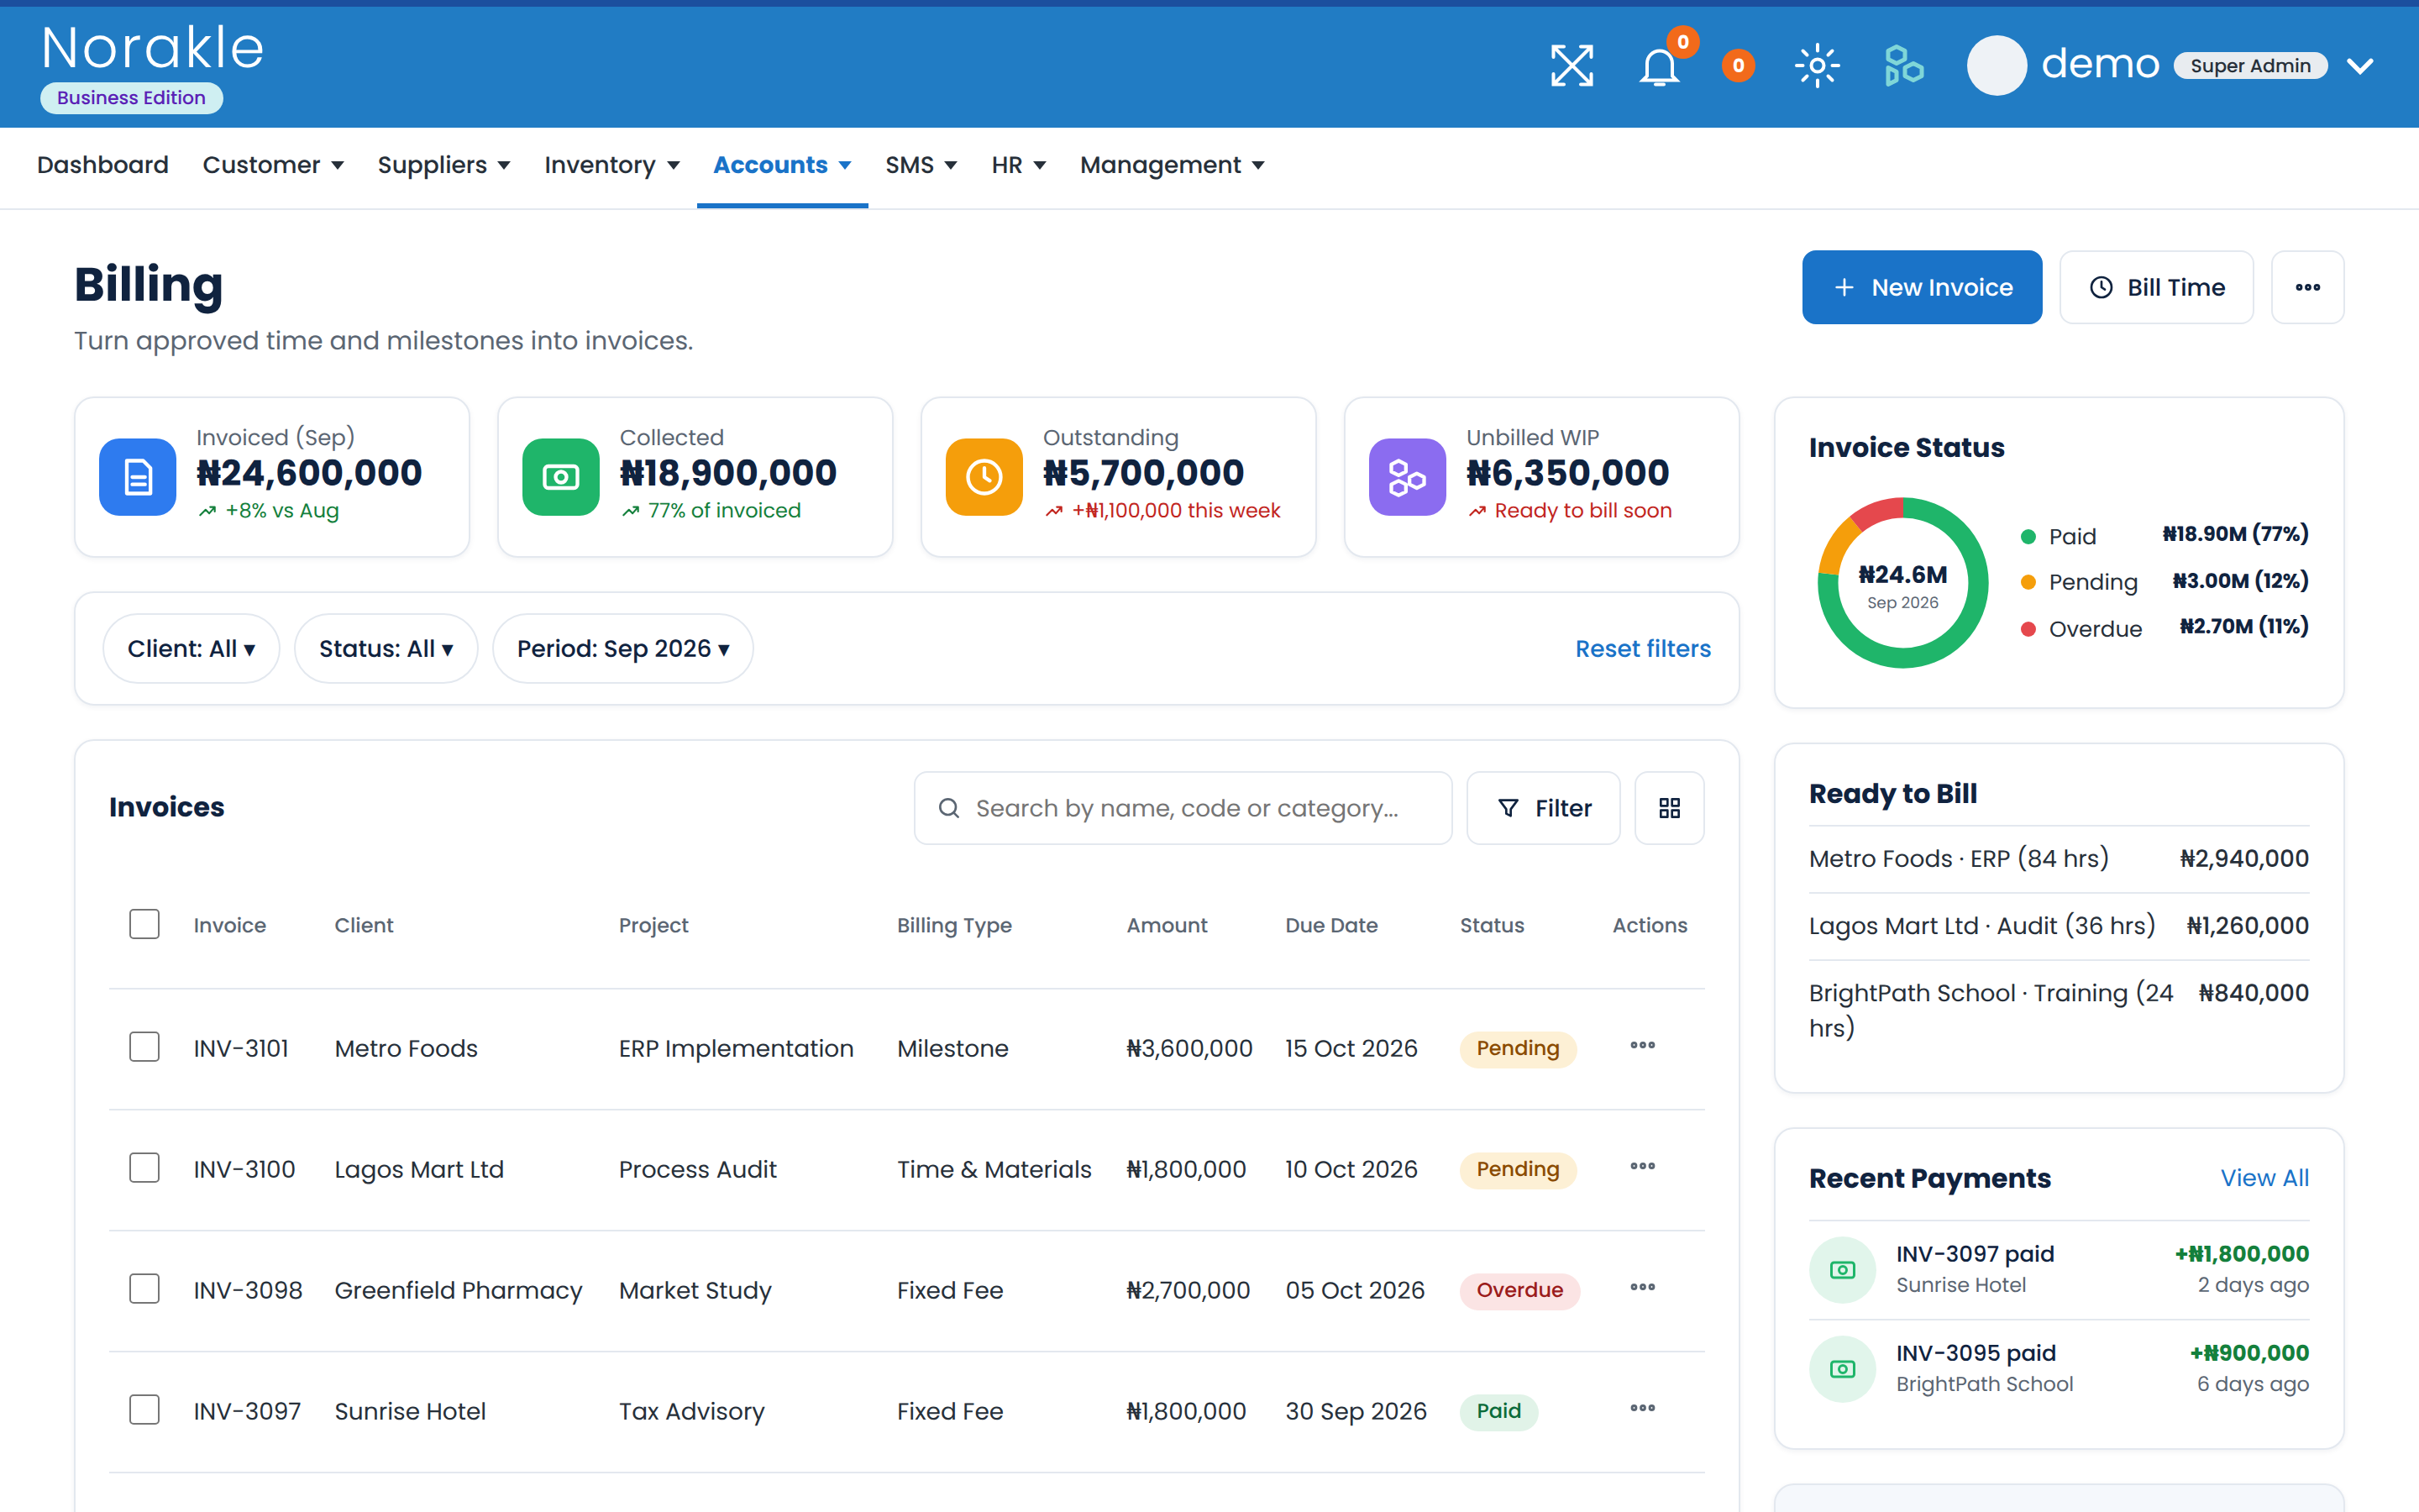Image resolution: width=2419 pixels, height=1512 pixels.
Task: Click the Invoice Status donut chart
Action: click(1902, 583)
